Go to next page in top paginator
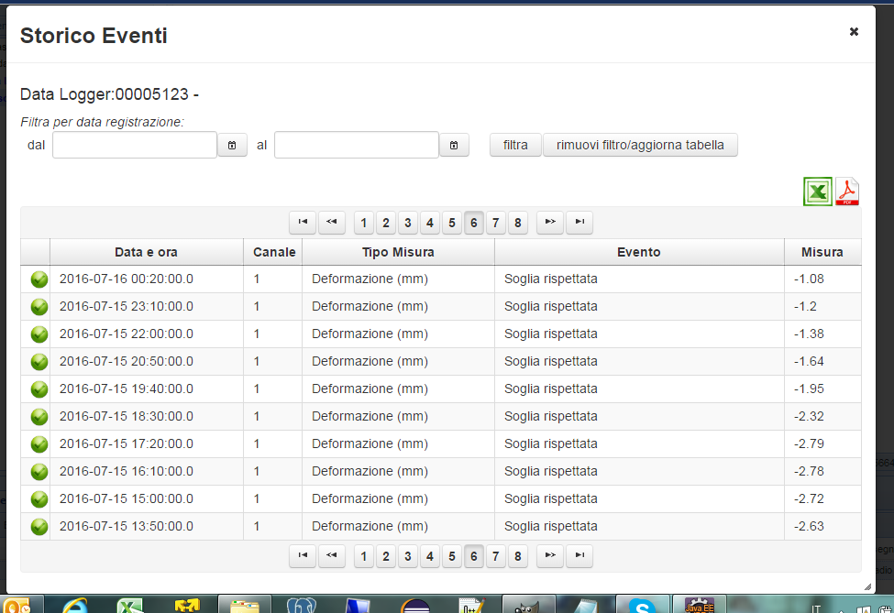 (x=549, y=222)
